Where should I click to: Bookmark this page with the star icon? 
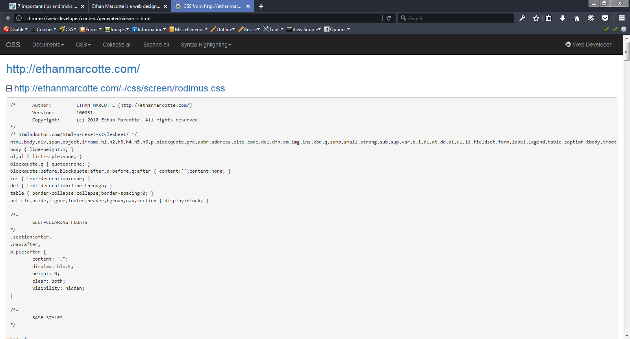tap(536, 18)
